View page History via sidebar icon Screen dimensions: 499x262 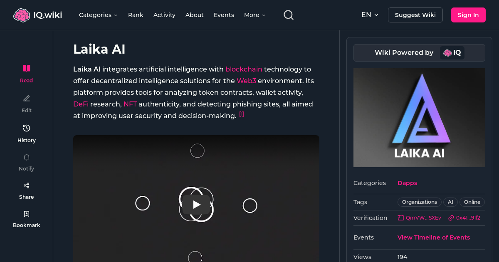26,128
